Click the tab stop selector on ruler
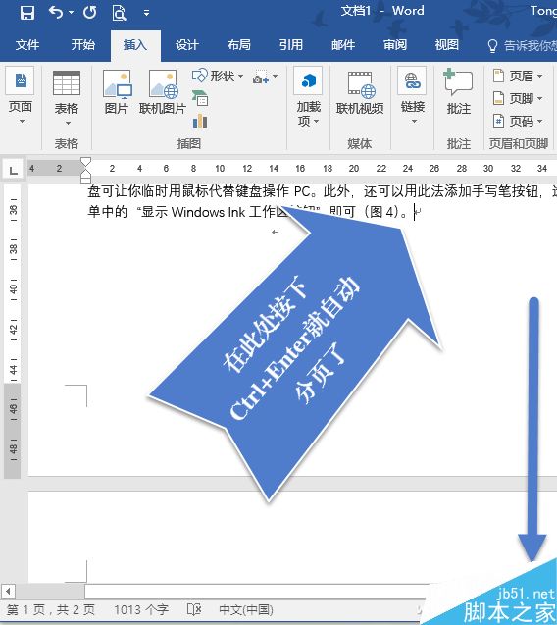Screen dimensions: 557x625 tap(13, 170)
